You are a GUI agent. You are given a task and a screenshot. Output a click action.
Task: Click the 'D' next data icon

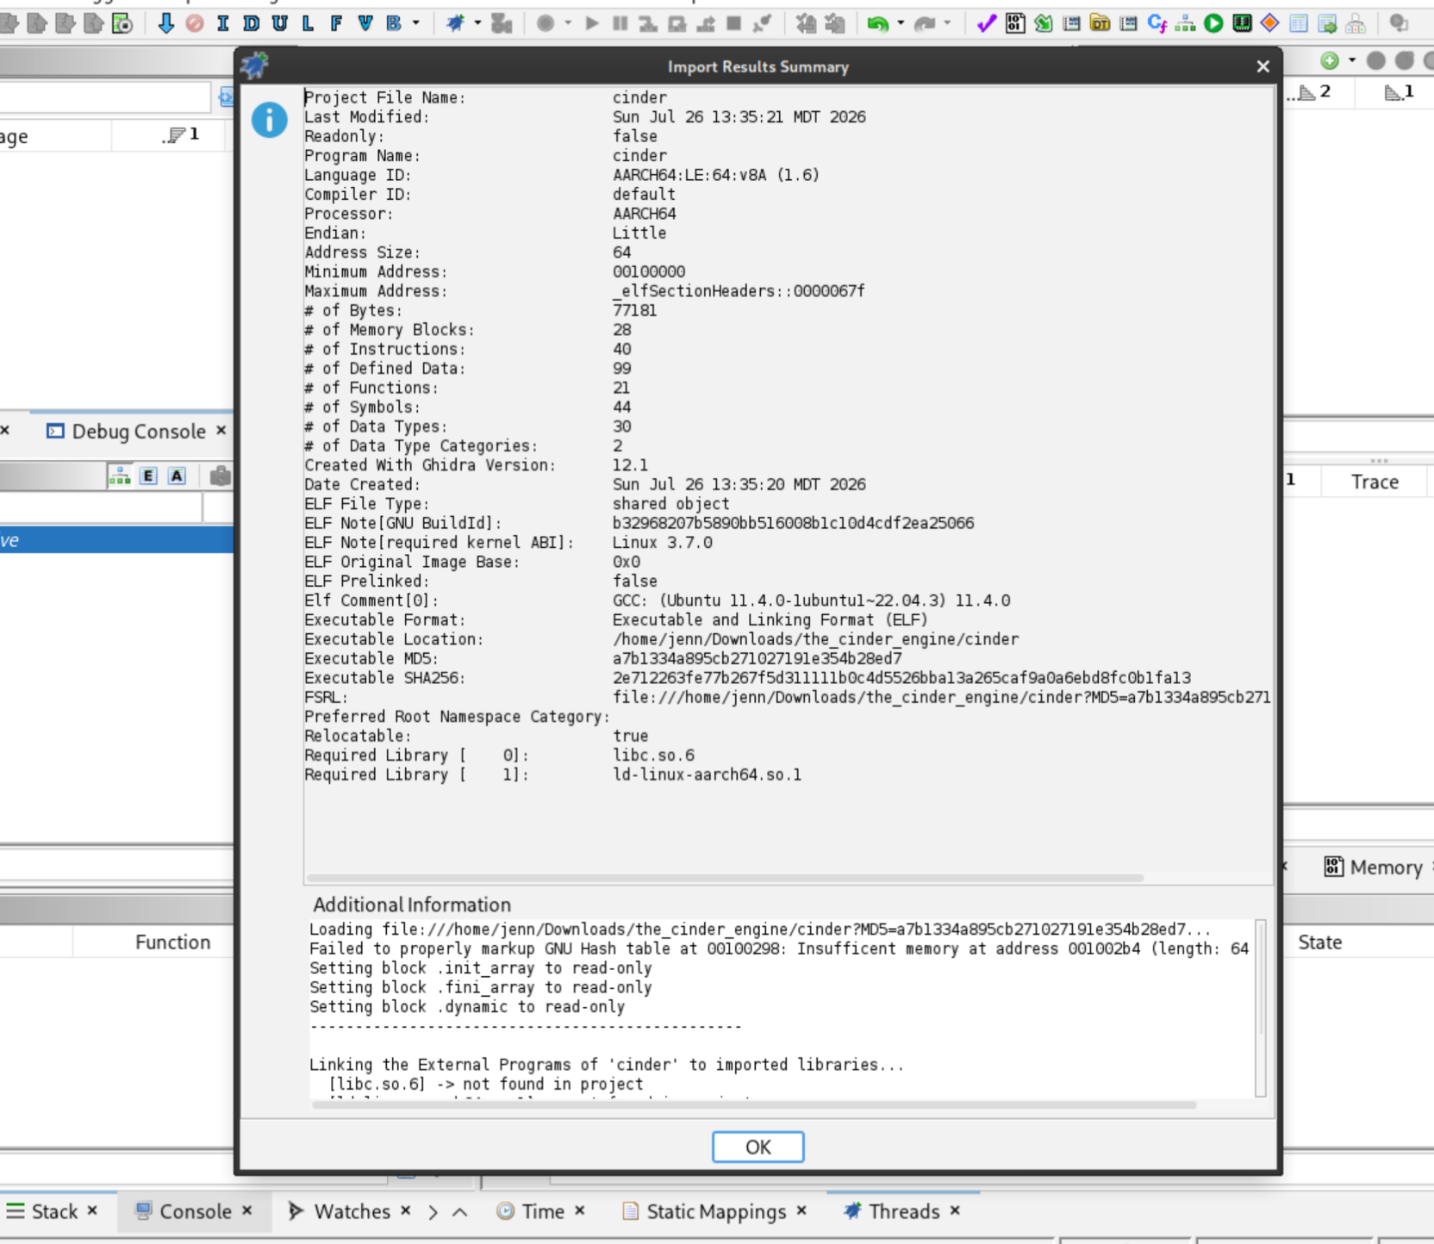coord(251,23)
